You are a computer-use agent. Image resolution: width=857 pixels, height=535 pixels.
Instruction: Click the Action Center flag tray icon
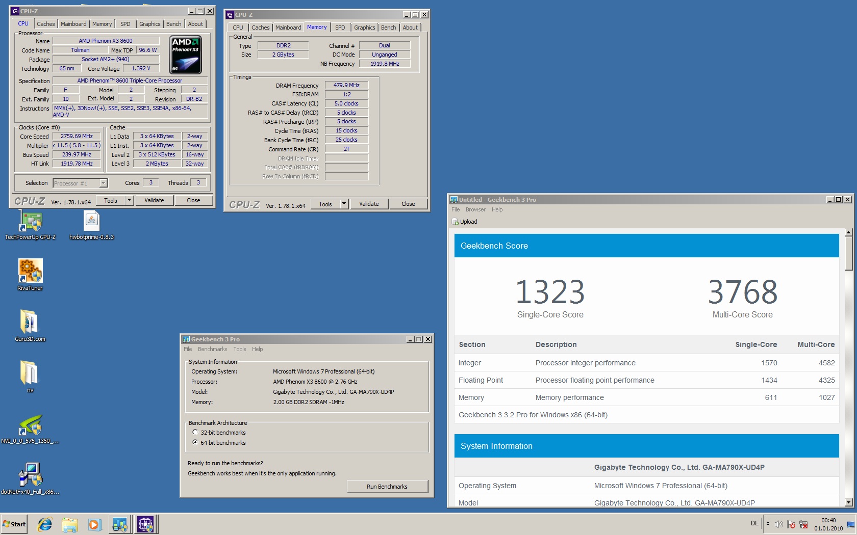pyautogui.click(x=791, y=524)
